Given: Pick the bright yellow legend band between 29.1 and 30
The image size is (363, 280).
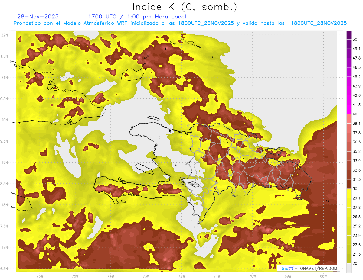Looking at the screenshot, I should (x=349, y=193).
